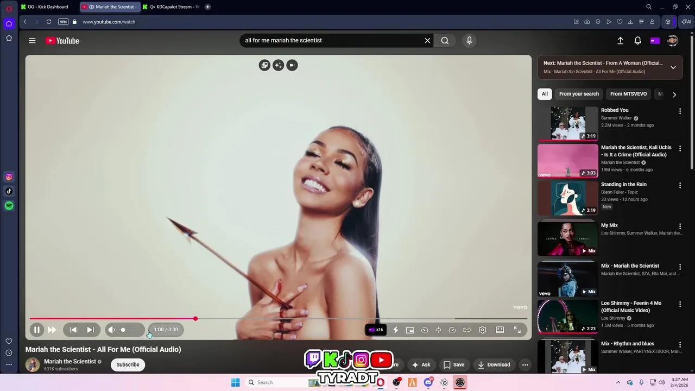Open Opera AI assistant button
This screenshot has width=695, height=391.
pos(686,22)
